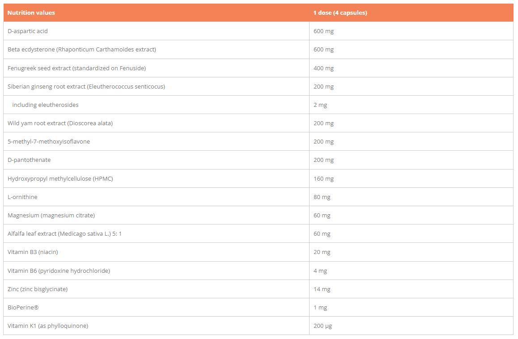
Task: Click the Nutrition values column header
Action: click(x=31, y=13)
